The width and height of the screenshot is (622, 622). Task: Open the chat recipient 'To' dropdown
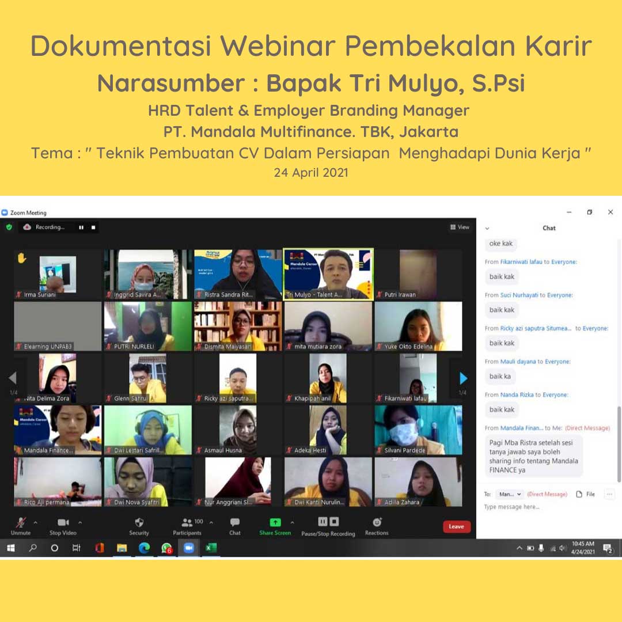[x=510, y=494]
